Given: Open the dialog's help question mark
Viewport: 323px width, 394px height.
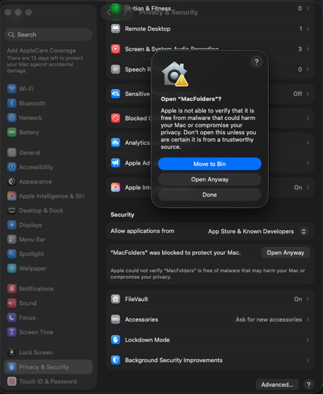Looking at the screenshot, I should (256, 62).
